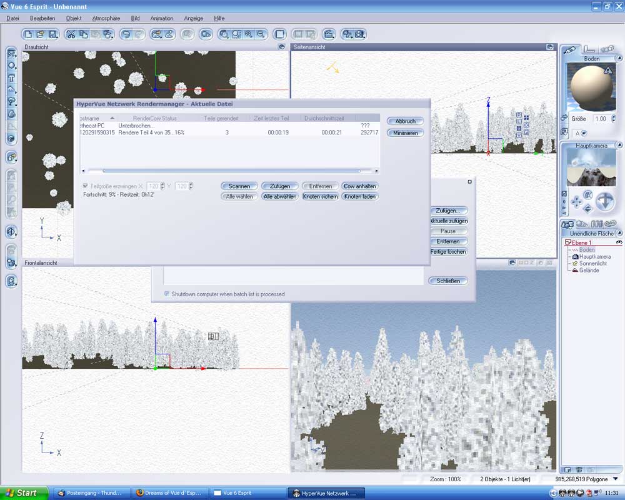Select the 3D text tool
Image resolution: width=625 pixels, height=500 pixels.
click(11, 77)
